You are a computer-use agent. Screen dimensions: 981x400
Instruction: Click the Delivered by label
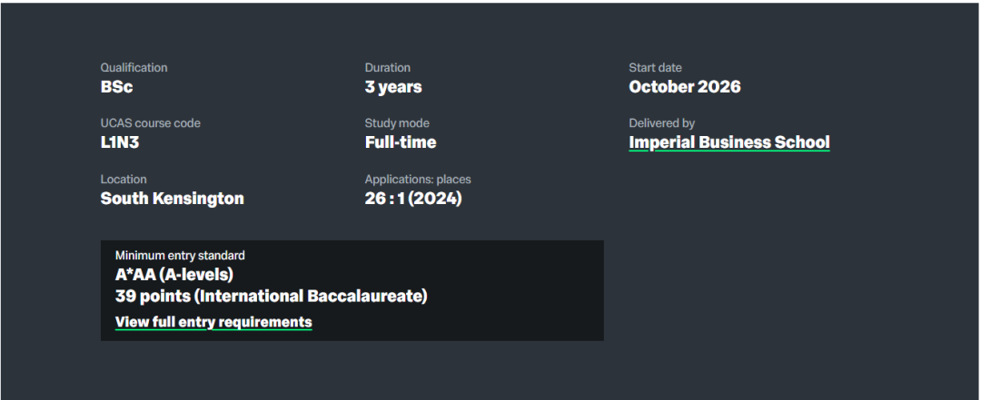(661, 123)
